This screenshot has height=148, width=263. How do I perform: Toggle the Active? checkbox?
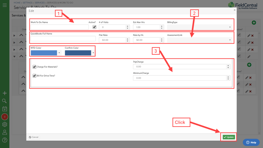(94, 27)
